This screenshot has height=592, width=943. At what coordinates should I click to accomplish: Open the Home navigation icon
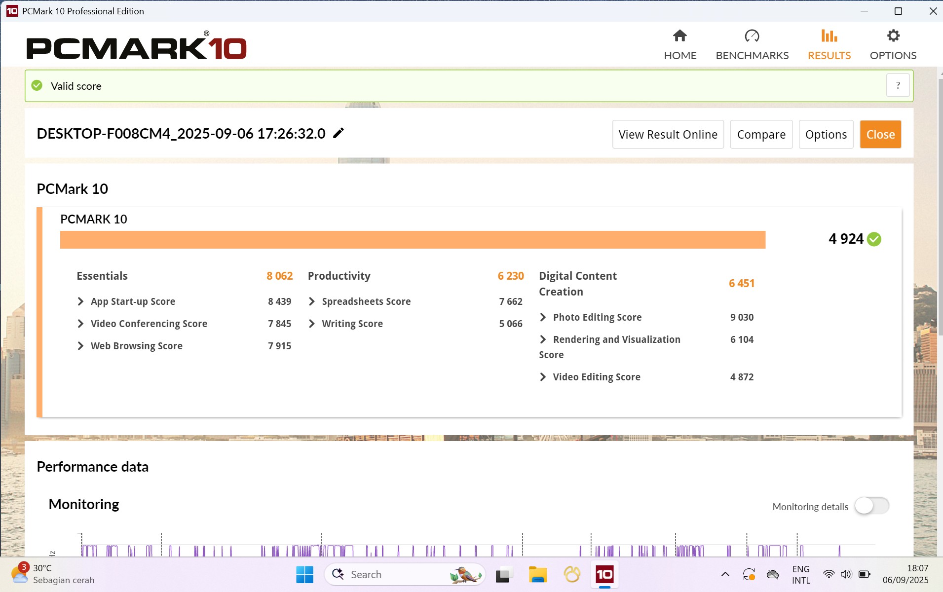pos(679,36)
